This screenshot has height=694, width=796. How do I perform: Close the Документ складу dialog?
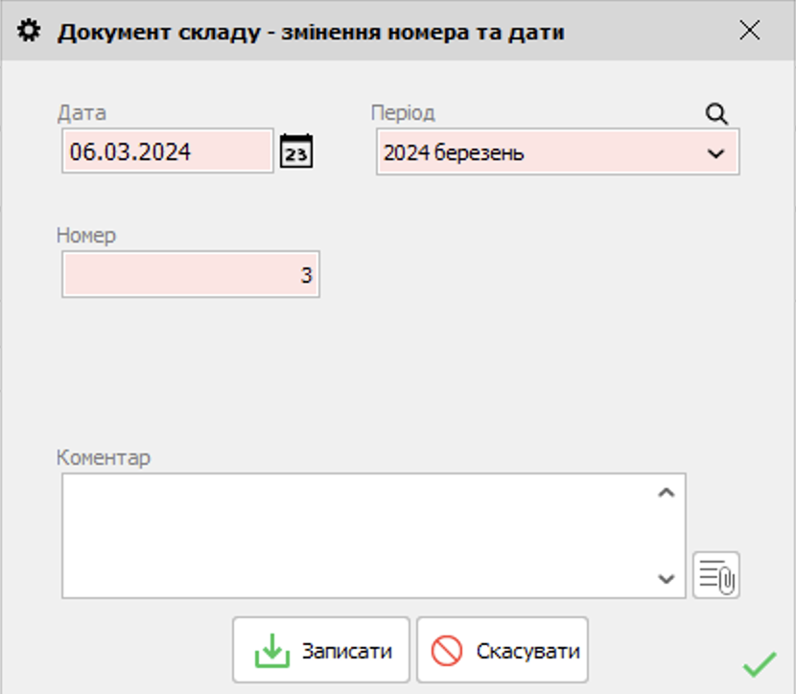tap(752, 30)
